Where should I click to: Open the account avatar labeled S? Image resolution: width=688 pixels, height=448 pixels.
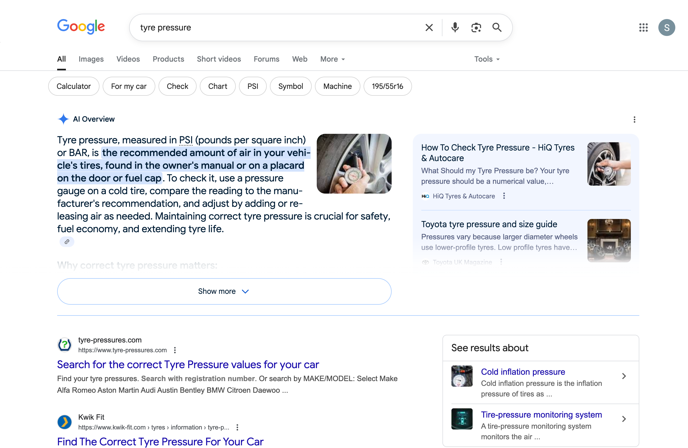coord(666,28)
